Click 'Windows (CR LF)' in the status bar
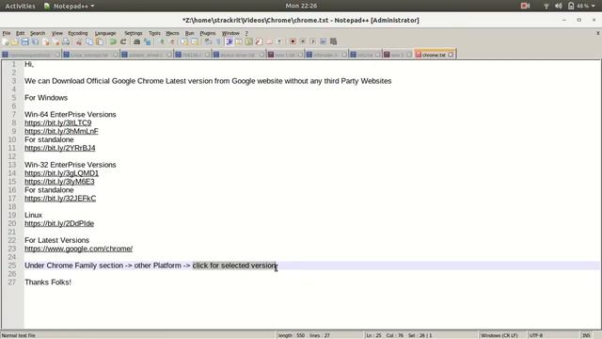 point(499,335)
